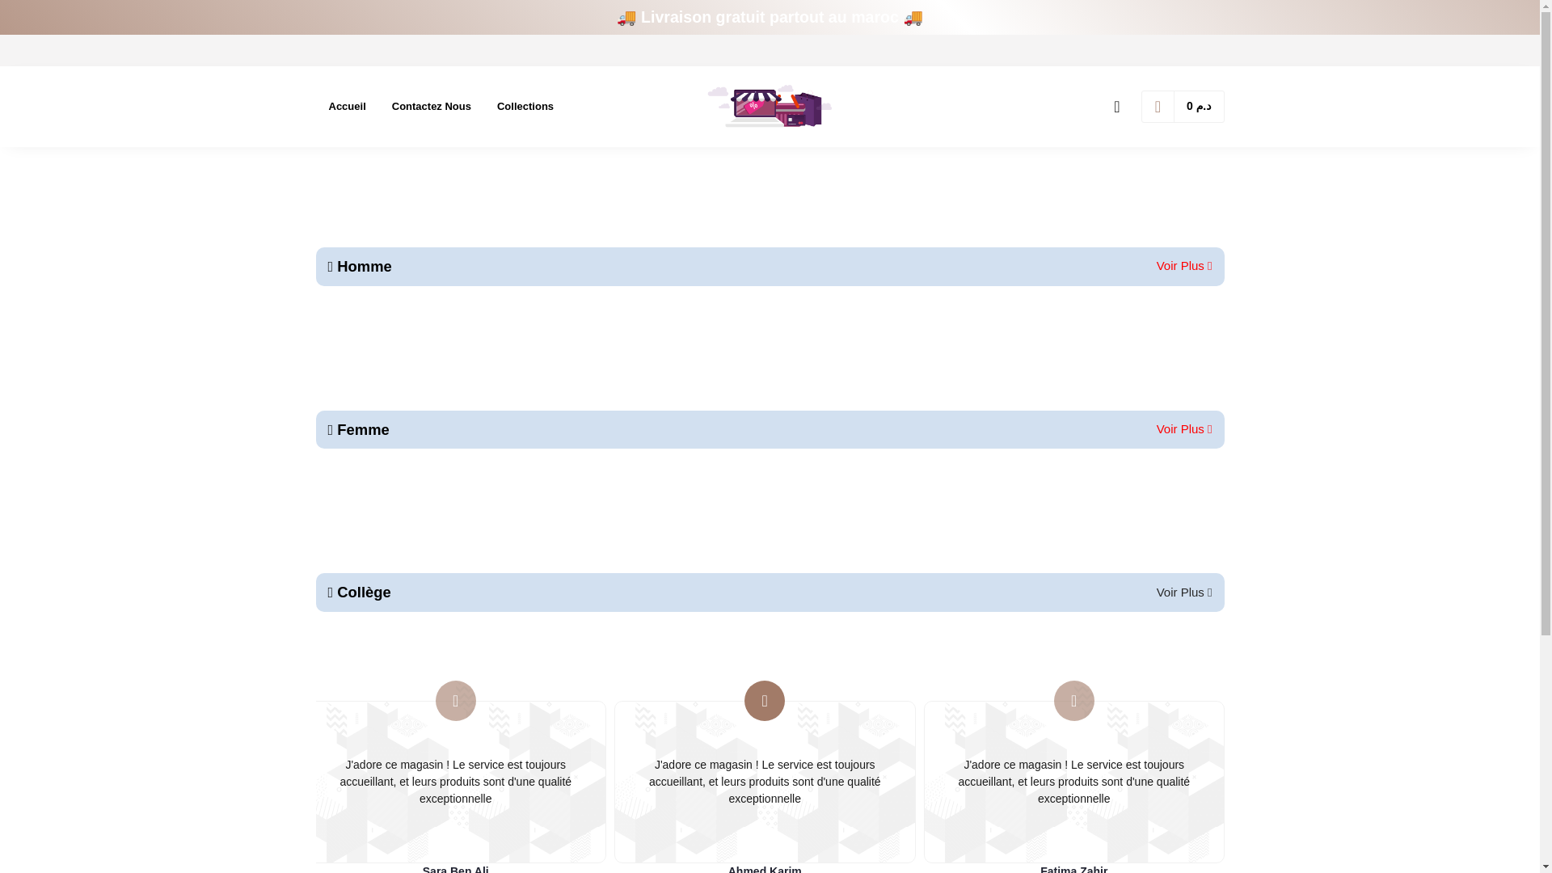Screen dimensions: 1552x873
Task: Expand Homme section with Voir Plus
Action: click(1183, 266)
